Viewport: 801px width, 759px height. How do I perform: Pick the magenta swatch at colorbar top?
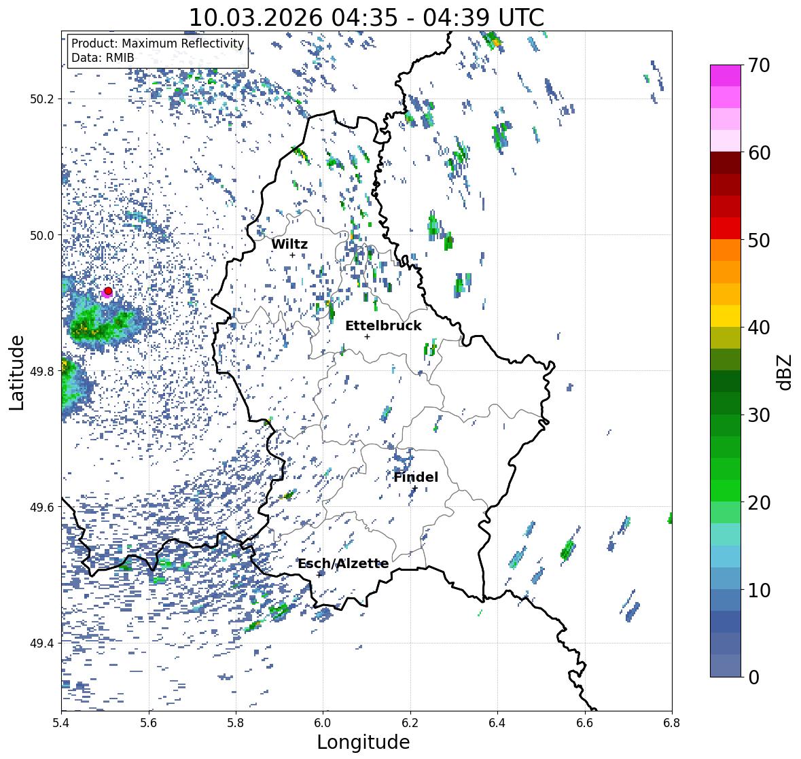pyautogui.click(x=726, y=75)
